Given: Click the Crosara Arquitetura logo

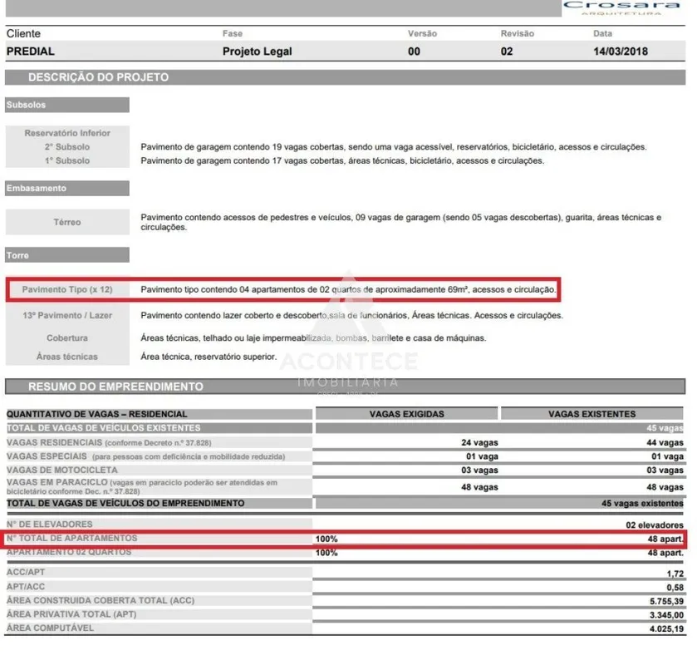Looking at the screenshot, I should tap(621, 7).
